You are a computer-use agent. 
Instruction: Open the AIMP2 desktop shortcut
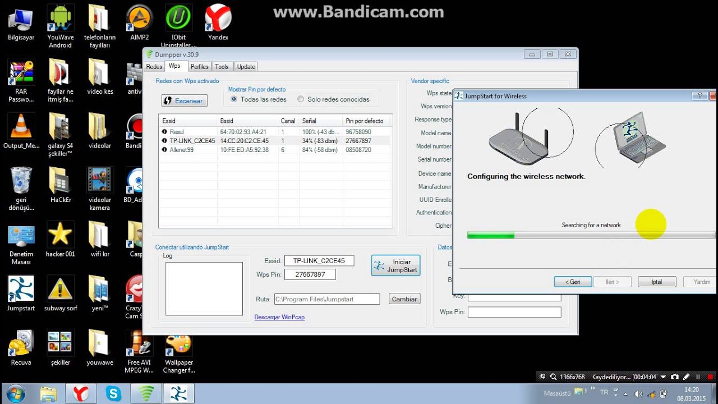pyautogui.click(x=140, y=23)
